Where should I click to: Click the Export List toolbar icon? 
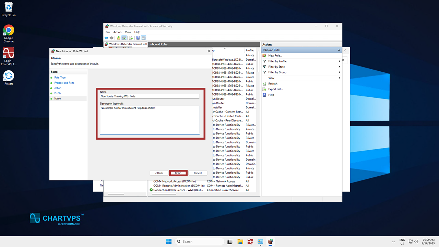pos(131,38)
